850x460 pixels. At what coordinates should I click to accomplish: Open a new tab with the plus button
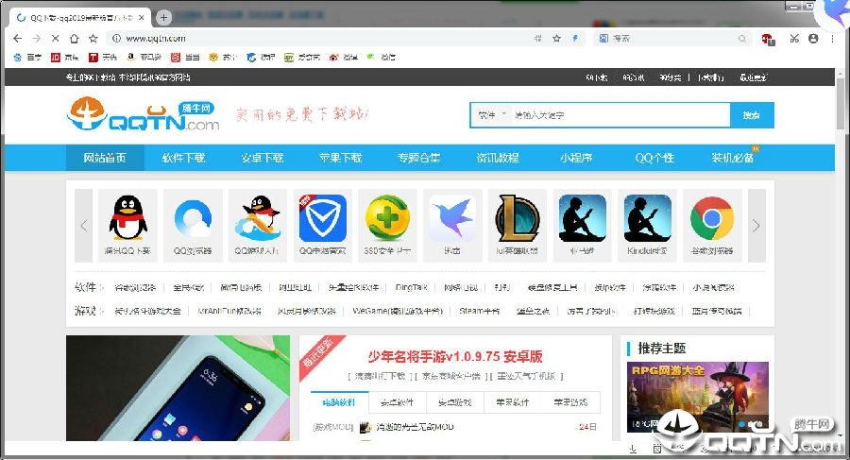[x=163, y=17]
